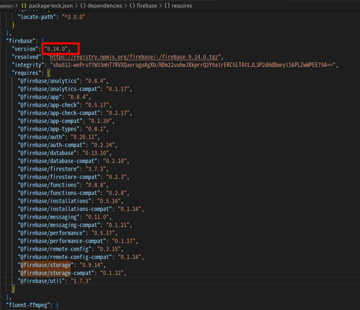Click the version value "9.14.0"
Image resolution: width=360 pixels, height=310 pixels.
(56, 49)
